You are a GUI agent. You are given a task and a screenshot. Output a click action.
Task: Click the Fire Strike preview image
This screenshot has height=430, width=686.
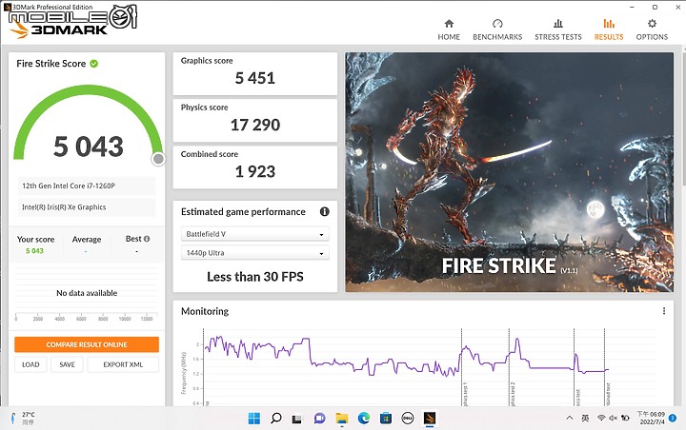[x=509, y=172]
